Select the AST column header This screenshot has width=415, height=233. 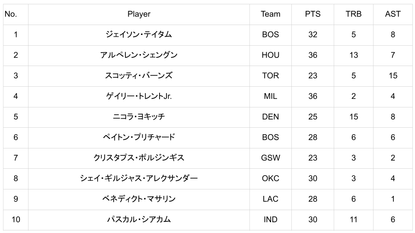393,14
